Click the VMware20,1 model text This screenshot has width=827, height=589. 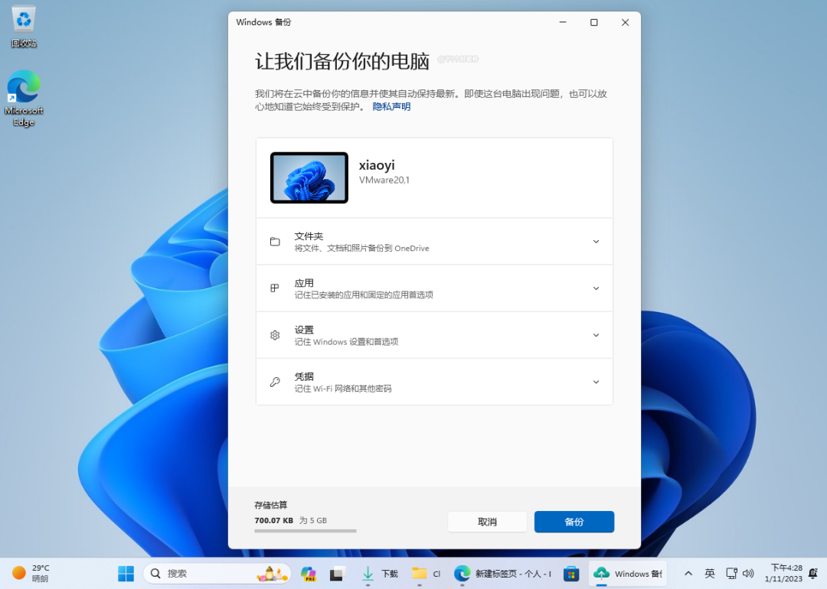point(384,181)
